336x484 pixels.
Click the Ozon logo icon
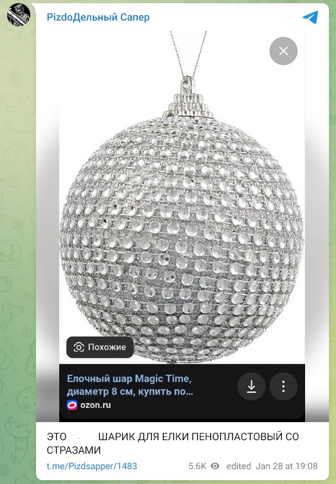pyautogui.click(x=72, y=405)
